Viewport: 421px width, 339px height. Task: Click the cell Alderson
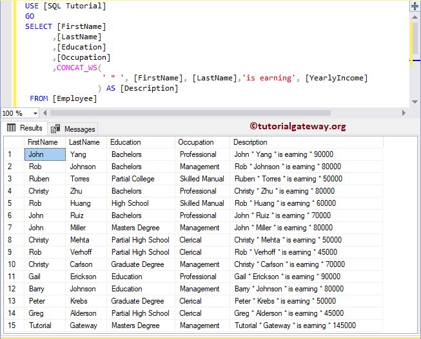pyautogui.click(x=86, y=313)
